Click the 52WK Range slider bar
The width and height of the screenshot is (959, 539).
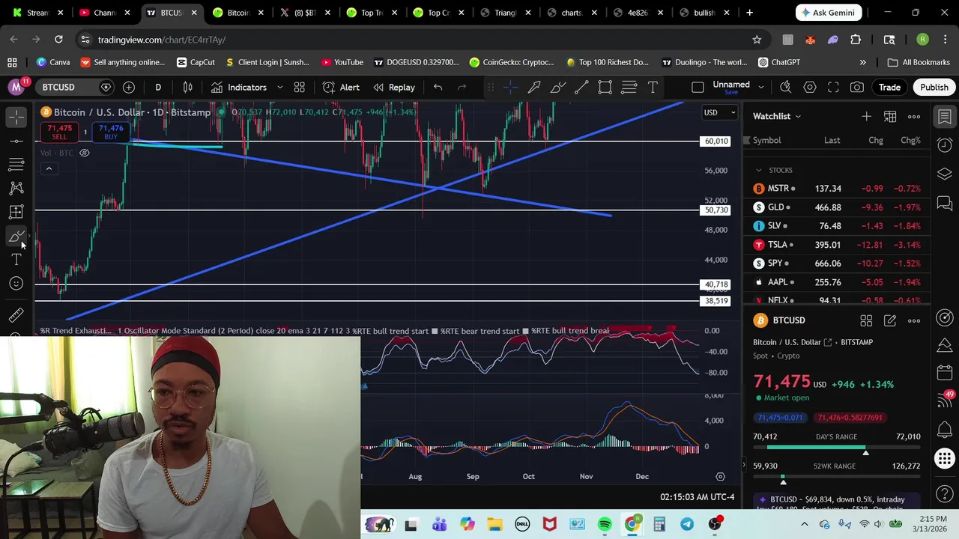(x=836, y=477)
